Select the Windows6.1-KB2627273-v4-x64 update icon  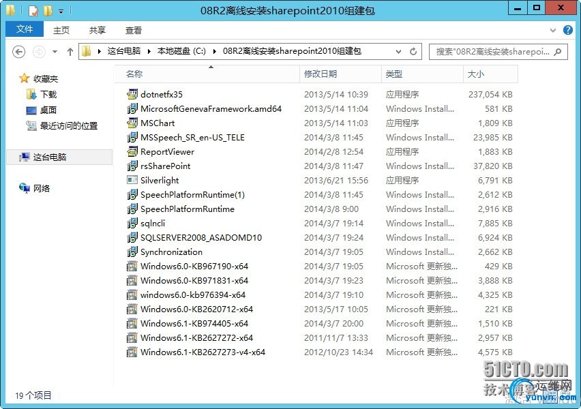click(x=132, y=352)
